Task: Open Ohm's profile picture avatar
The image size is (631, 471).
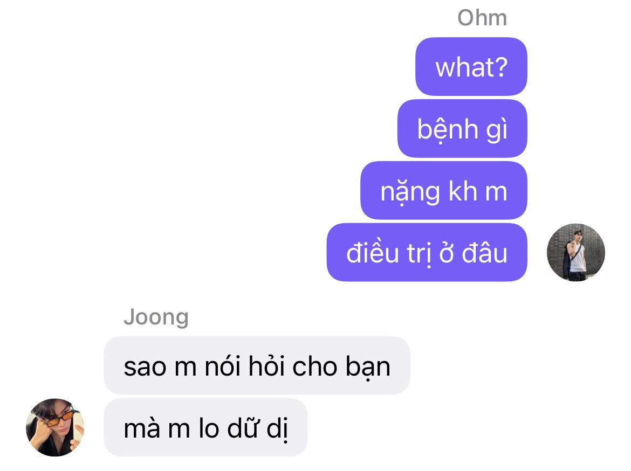Action: 576,252
